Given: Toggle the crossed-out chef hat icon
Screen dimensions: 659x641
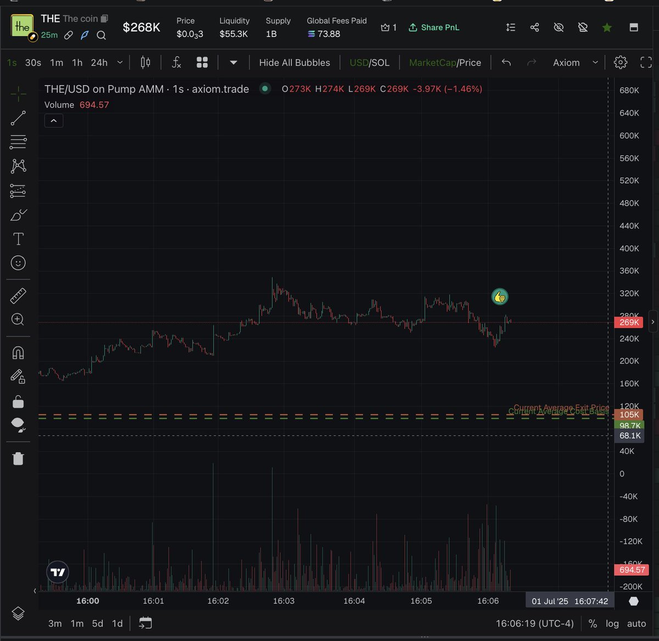Looking at the screenshot, I should click(x=583, y=27).
